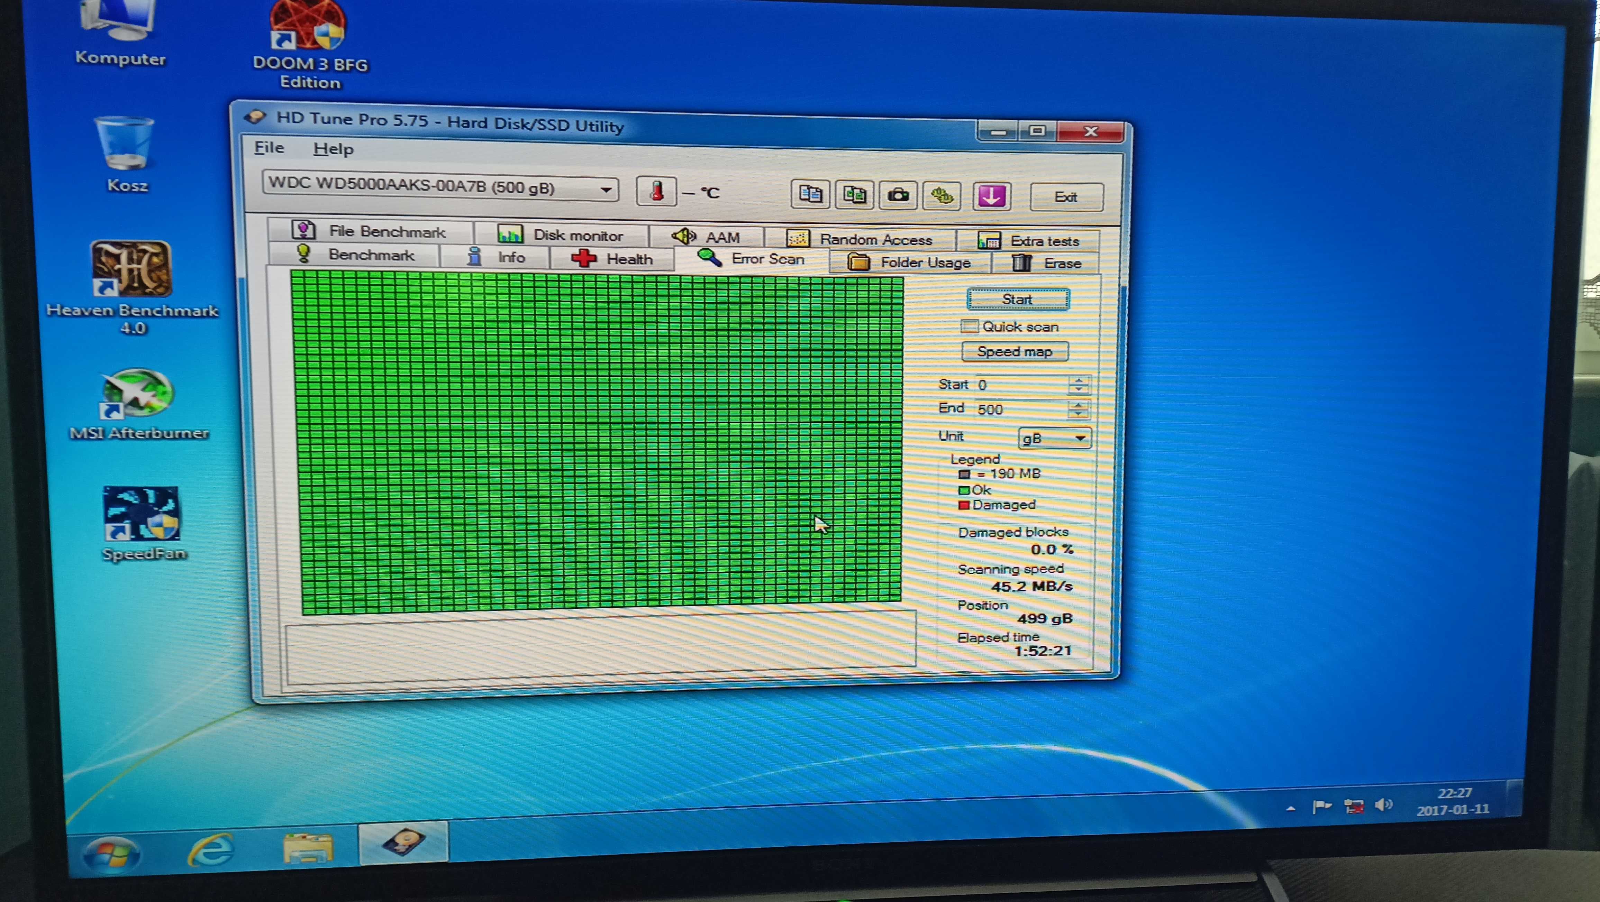1600x902 pixels.
Task: Enable the Quick scan checkbox
Action: coord(969,326)
